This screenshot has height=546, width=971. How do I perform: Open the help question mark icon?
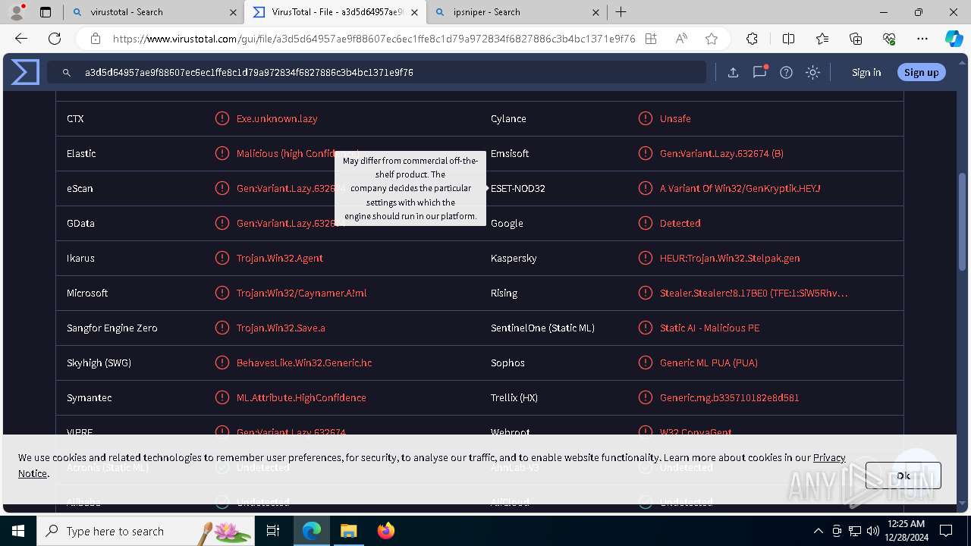[x=786, y=72]
